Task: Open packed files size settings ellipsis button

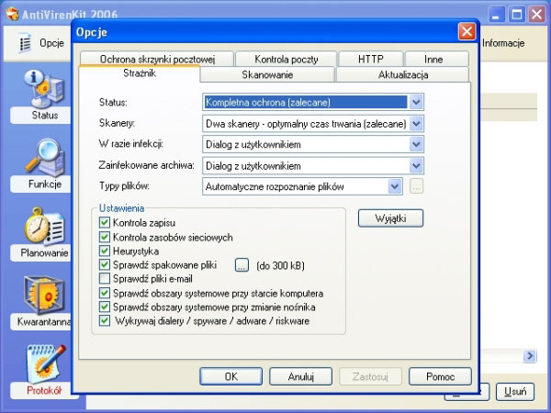Action: 242,265
